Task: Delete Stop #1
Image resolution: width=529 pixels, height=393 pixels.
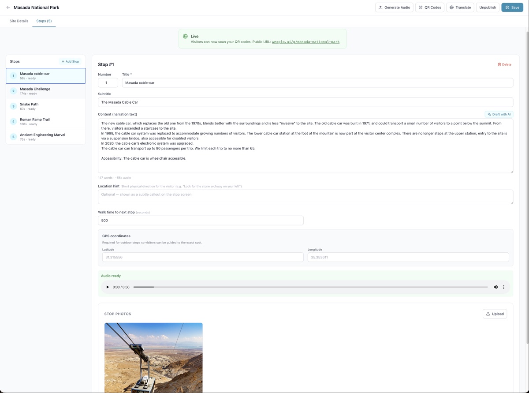Action: (x=504, y=64)
